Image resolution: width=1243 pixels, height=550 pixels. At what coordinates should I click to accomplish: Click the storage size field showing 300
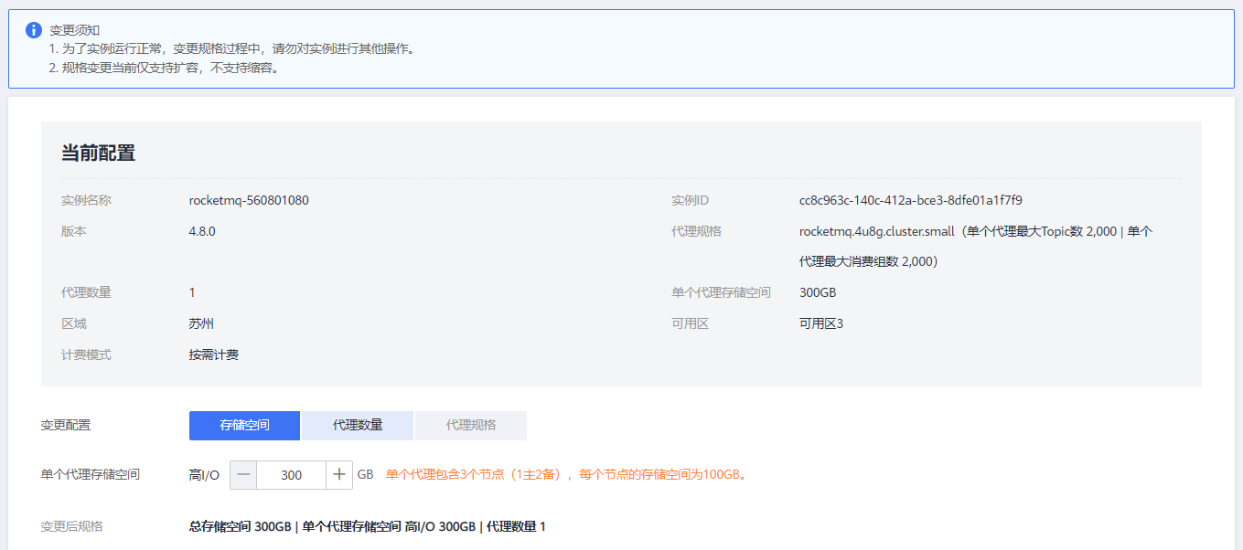click(x=292, y=475)
